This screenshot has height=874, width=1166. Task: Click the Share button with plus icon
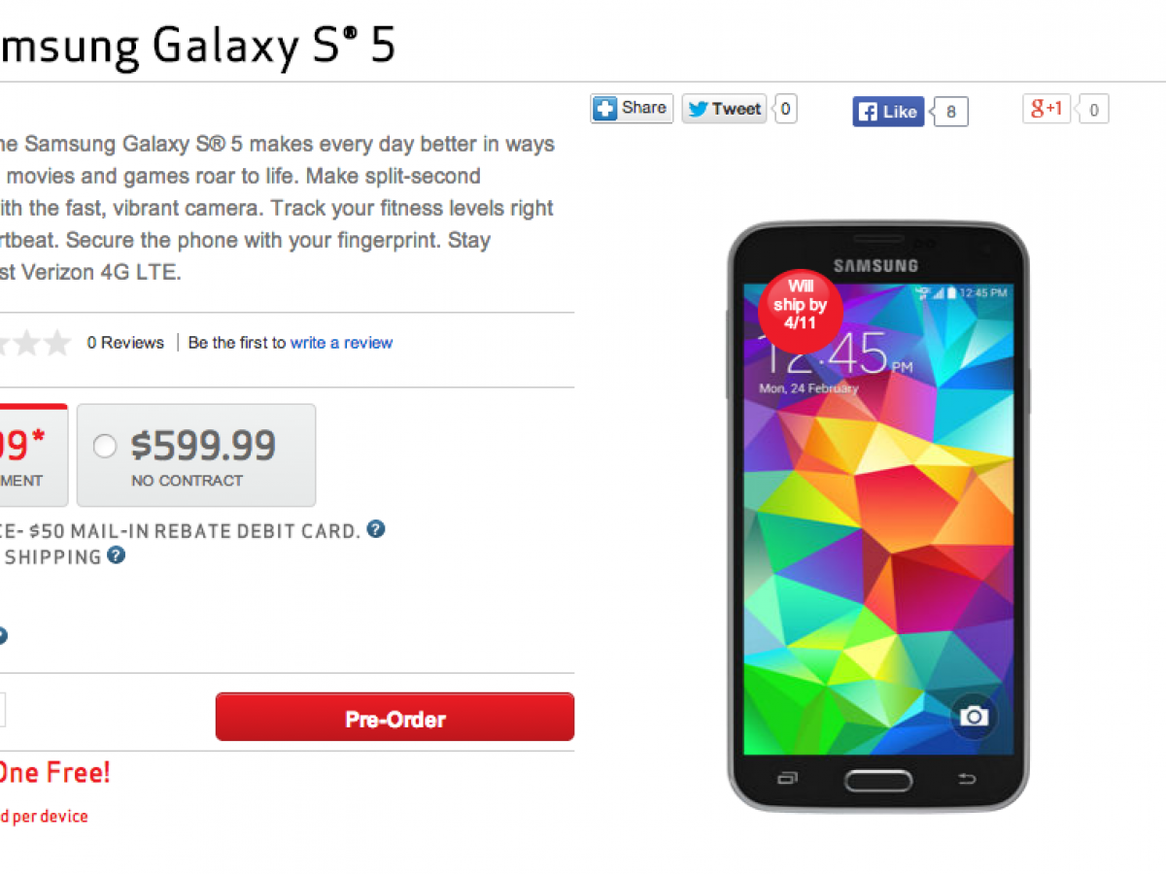point(630,109)
